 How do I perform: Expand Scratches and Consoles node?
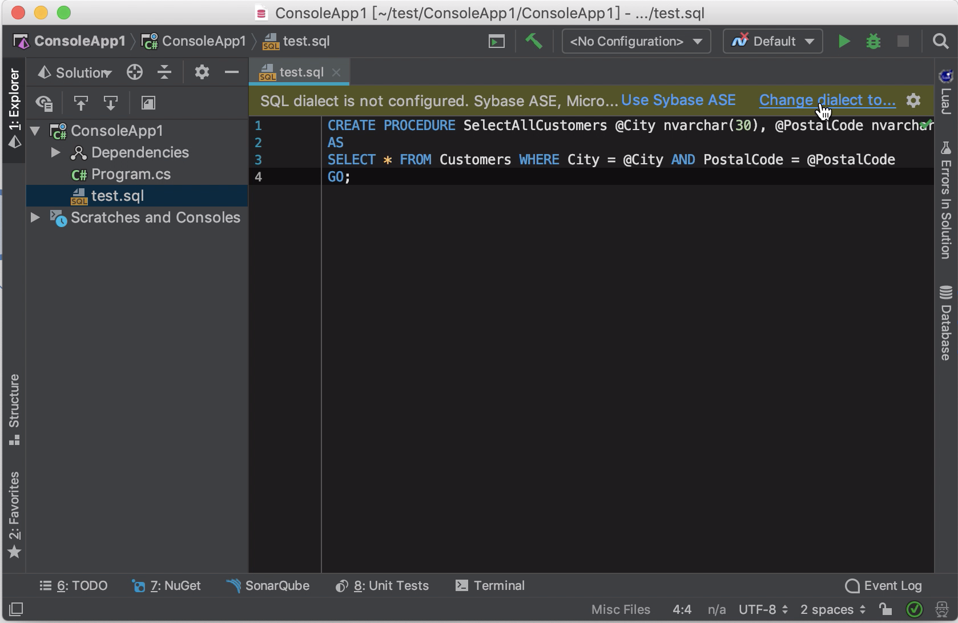35,217
